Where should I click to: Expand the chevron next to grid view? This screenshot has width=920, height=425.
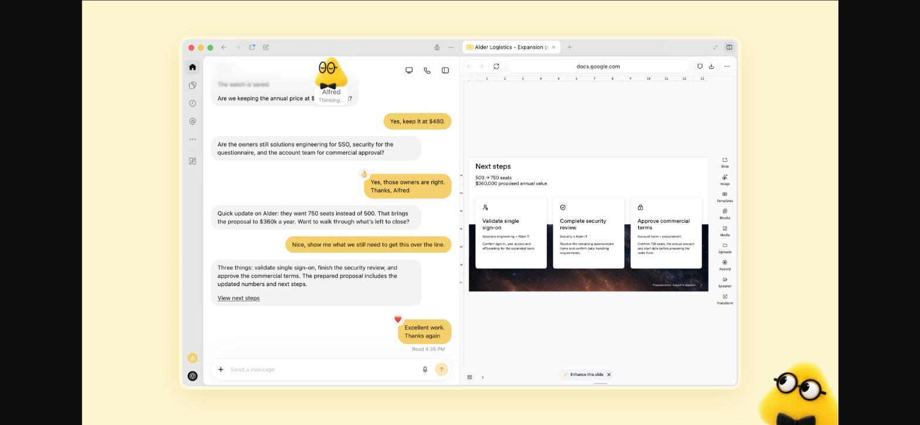click(482, 377)
